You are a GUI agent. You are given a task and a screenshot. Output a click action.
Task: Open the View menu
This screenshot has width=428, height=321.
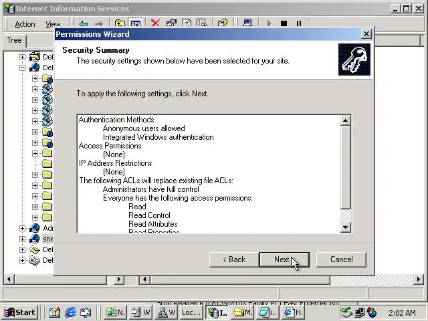tap(53, 24)
